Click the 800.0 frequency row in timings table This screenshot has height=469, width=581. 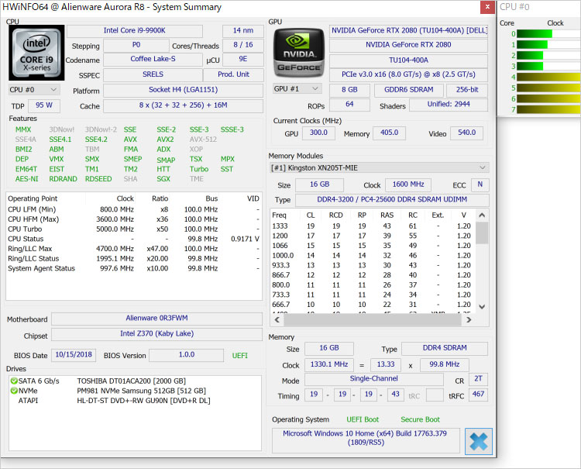pos(372,285)
